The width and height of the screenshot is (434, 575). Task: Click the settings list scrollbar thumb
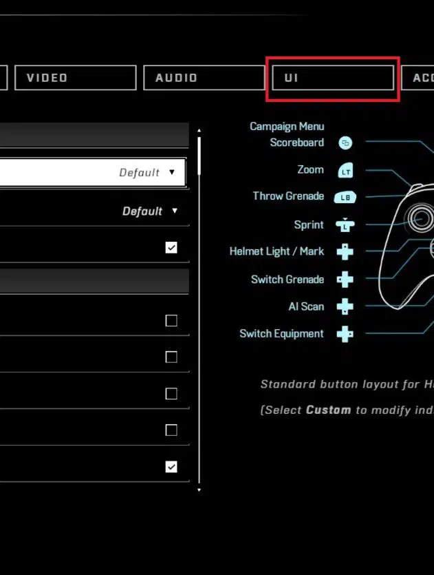coord(199,156)
